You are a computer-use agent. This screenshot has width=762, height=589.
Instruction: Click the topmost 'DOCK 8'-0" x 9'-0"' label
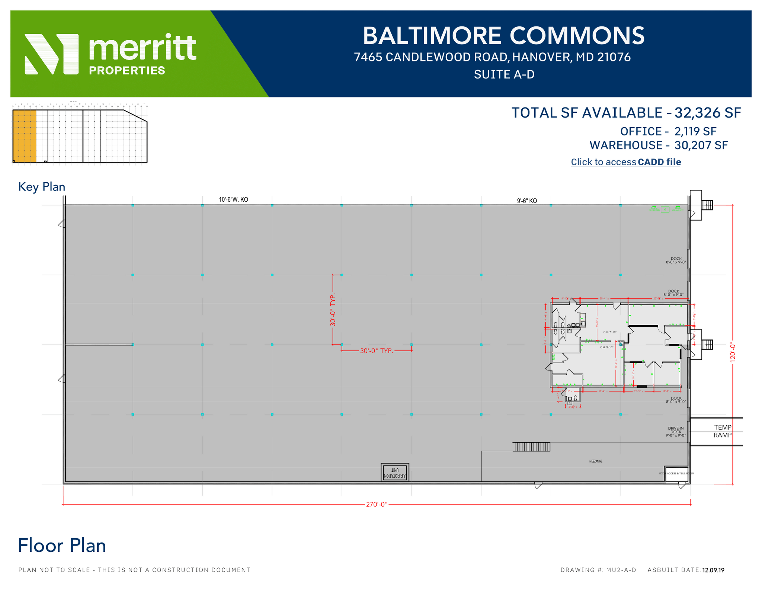pyautogui.click(x=676, y=260)
